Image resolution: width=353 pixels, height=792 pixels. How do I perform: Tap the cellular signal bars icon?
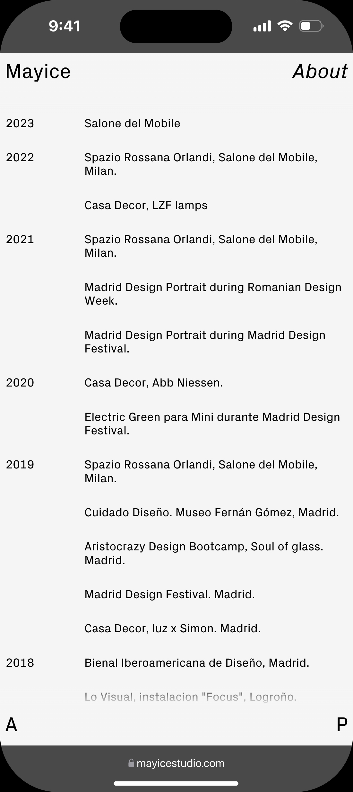[x=262, y=26]
